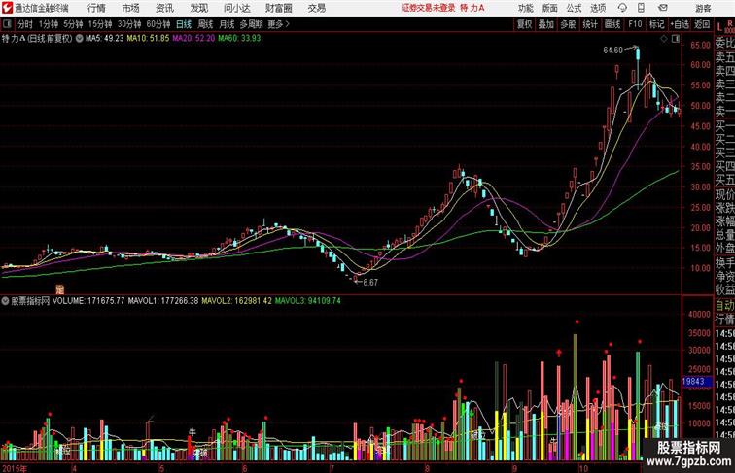Open the 市场 menu

click(130, 8)
